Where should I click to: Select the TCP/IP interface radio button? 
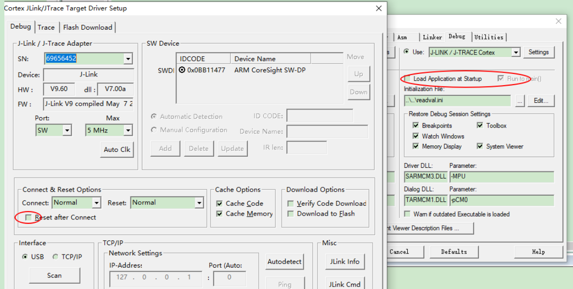[55, 256]
